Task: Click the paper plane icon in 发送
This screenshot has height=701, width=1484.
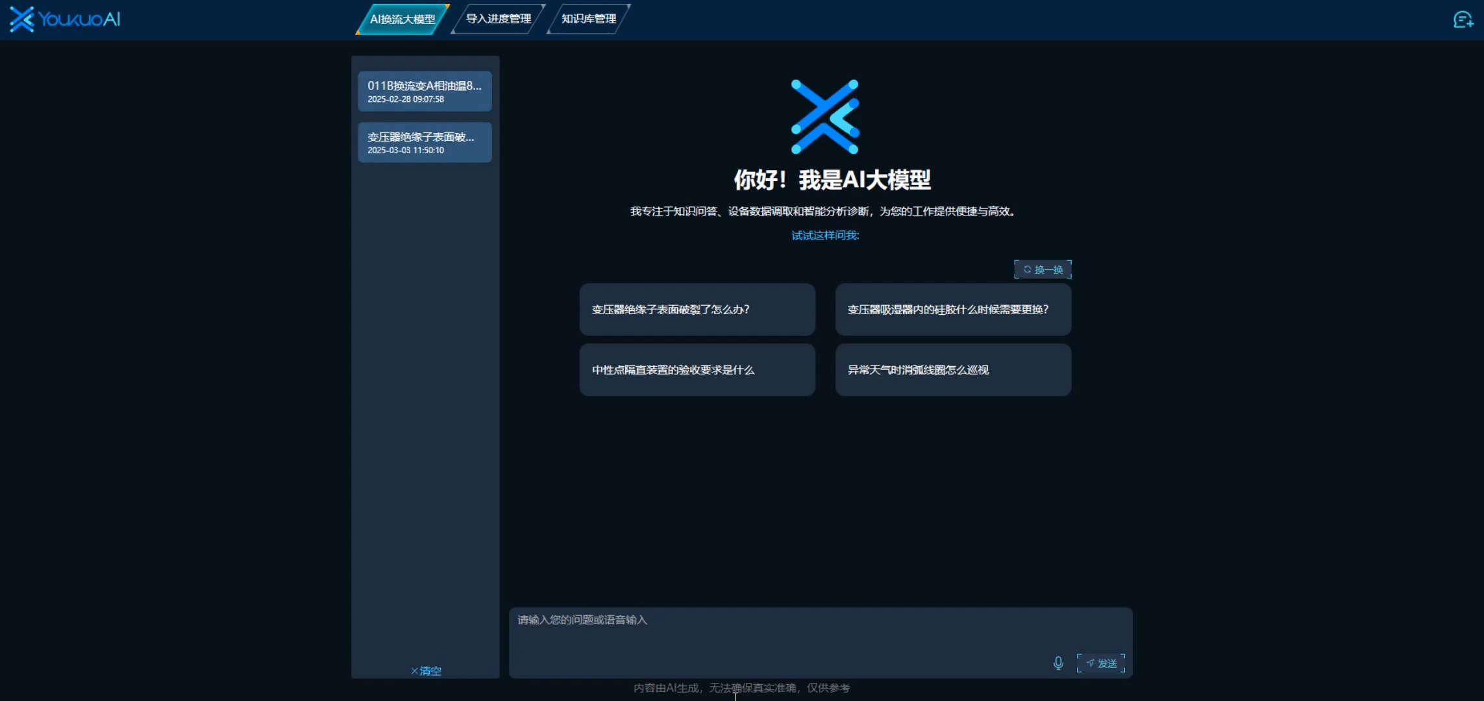Action: coord(1090,663)
